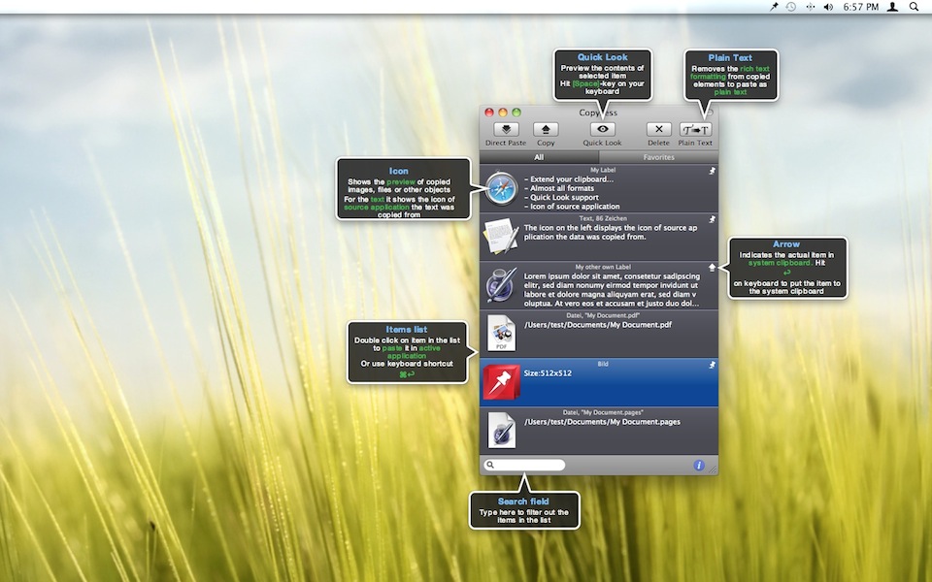The height and width of the screenshot is (582, 932).
Task: Click the blue info button at bottom
Action: (698, 466)
